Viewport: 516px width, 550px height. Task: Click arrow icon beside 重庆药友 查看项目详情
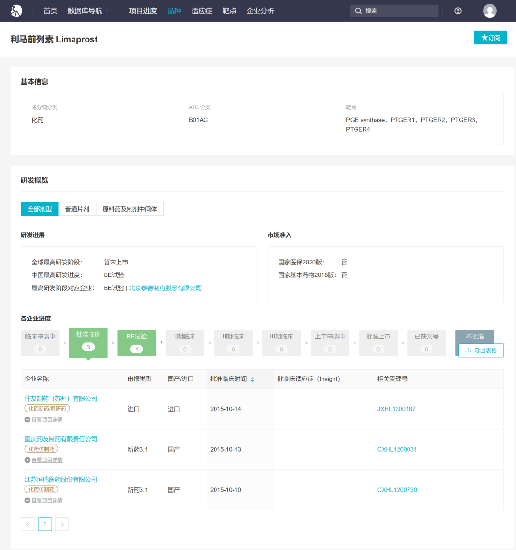(x=27, y=460)
